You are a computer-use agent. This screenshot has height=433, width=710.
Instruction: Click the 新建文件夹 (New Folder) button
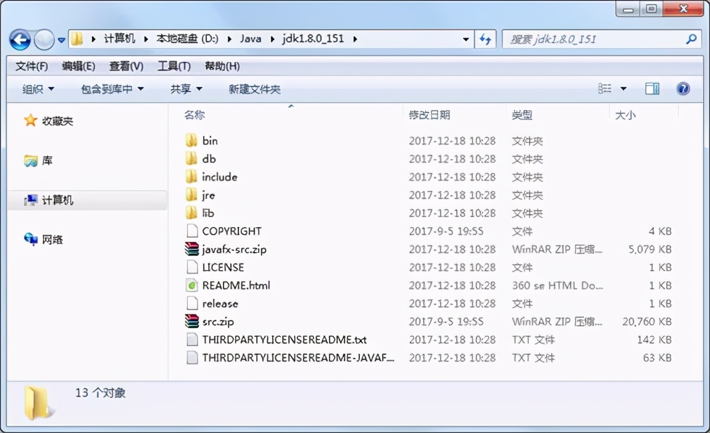tap(256, 88)
